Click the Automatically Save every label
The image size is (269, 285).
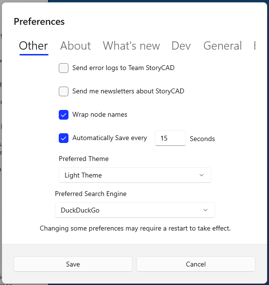110,138
